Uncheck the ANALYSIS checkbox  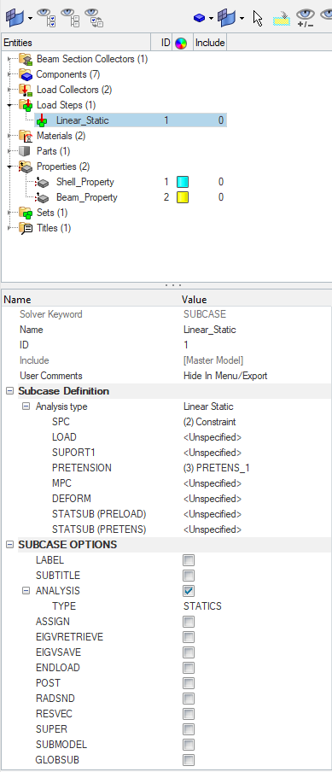189,591
